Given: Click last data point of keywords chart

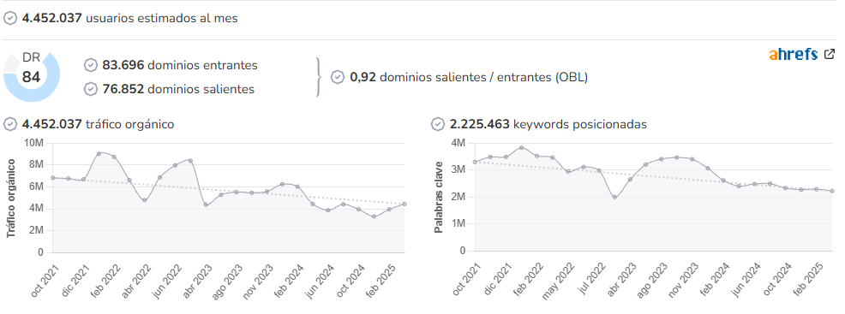Looking at the screenshot, I should (832, 191).
